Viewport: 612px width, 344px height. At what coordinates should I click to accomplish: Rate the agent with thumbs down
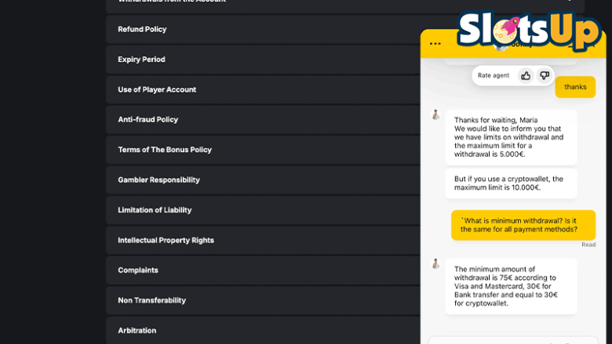(545, 75)
